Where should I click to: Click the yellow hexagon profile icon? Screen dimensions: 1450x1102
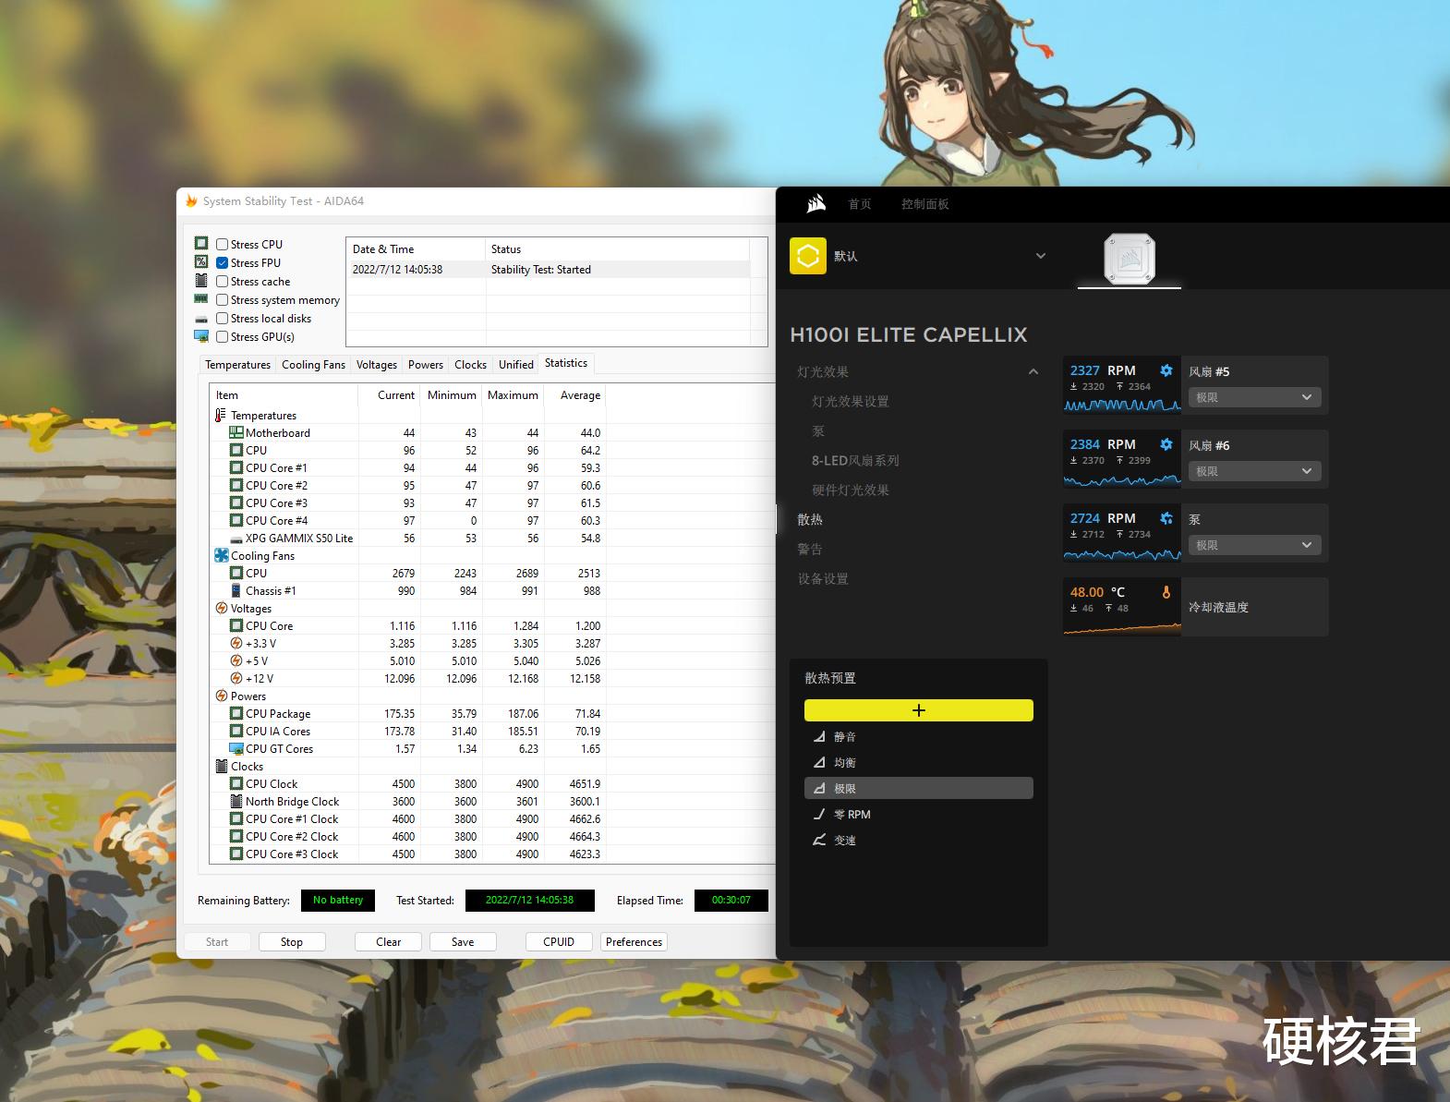click(x=808, y=256)
